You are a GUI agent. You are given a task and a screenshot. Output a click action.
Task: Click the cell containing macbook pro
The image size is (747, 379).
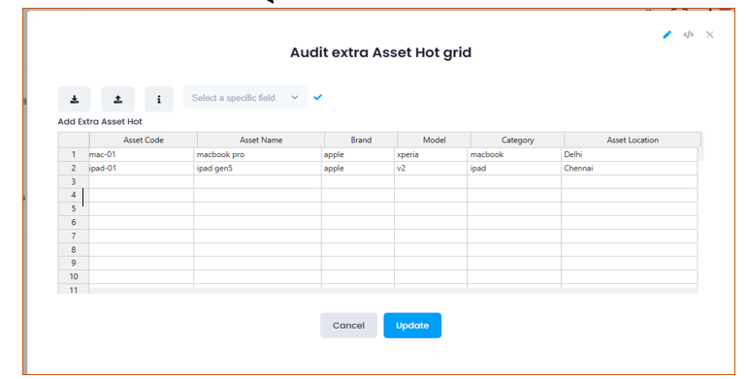coord(257,154)
